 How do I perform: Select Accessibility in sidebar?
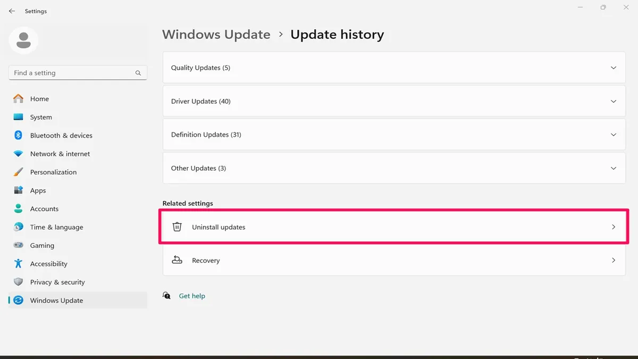[78, 264]
